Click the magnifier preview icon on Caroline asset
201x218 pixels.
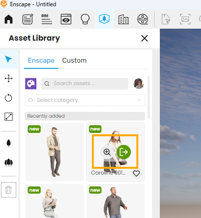pos(107,152)
